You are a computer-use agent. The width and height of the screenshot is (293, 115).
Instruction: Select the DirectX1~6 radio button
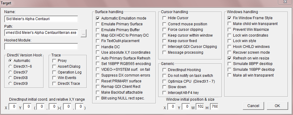coord(10,66)
